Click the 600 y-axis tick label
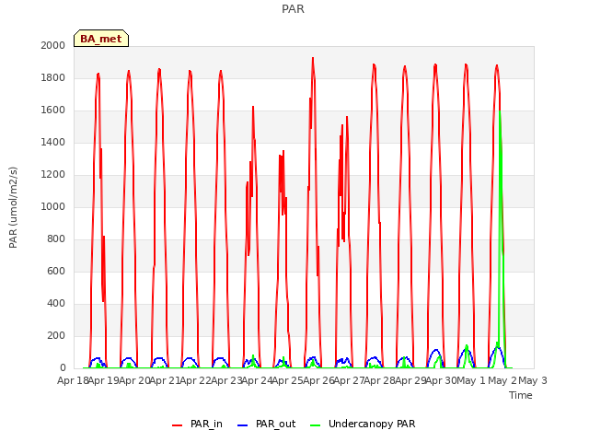Viewport: 589px width, 442px height. click(56, 271)
